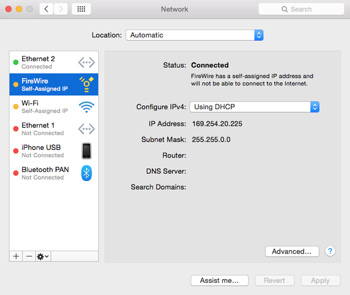Click yellow status dot of Wi-Fi
This screenshot has height=295, width=350.
point(15,106)
